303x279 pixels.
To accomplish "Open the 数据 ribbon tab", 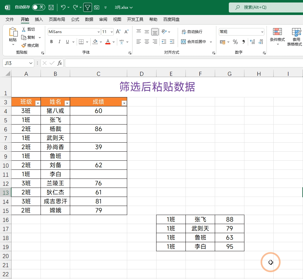I will 89,19.
